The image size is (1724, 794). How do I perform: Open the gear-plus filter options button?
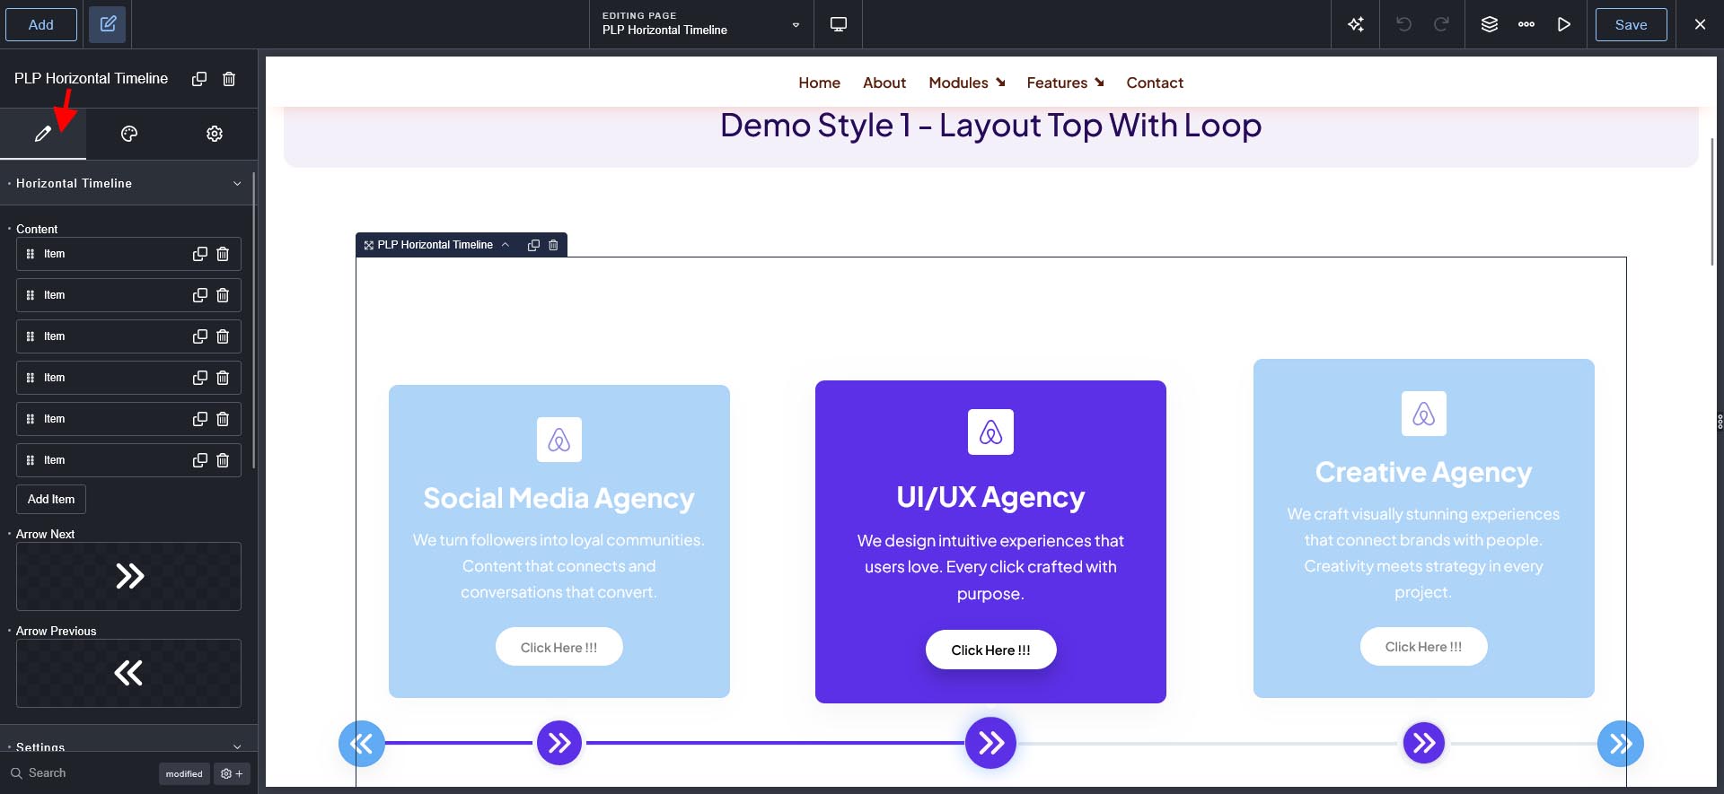[x=232, y=773]
